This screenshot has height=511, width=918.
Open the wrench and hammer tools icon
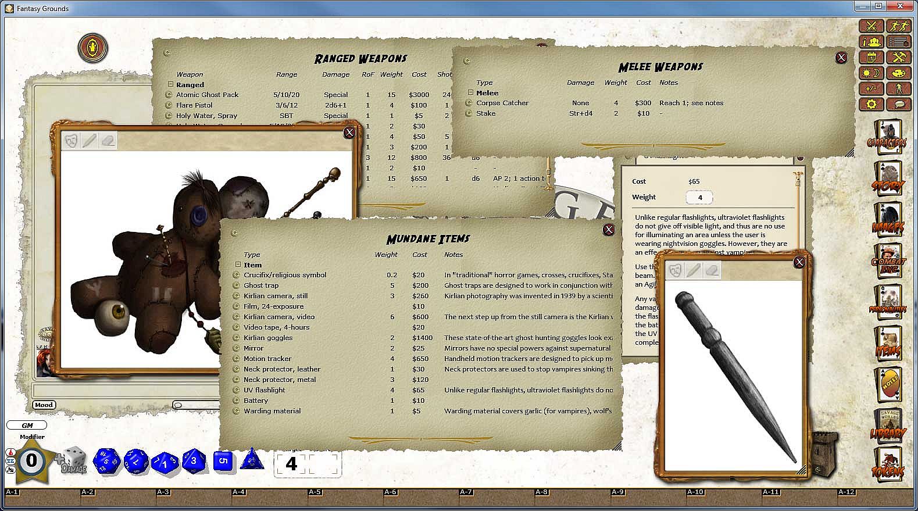(899, 58)
